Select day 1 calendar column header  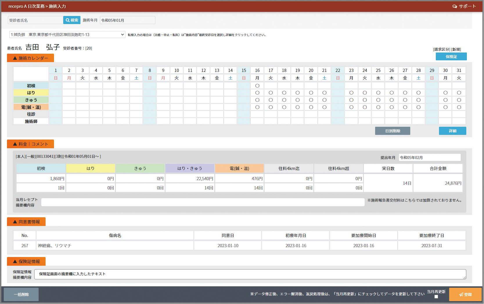pyautogui.click(x=56, y=70)
